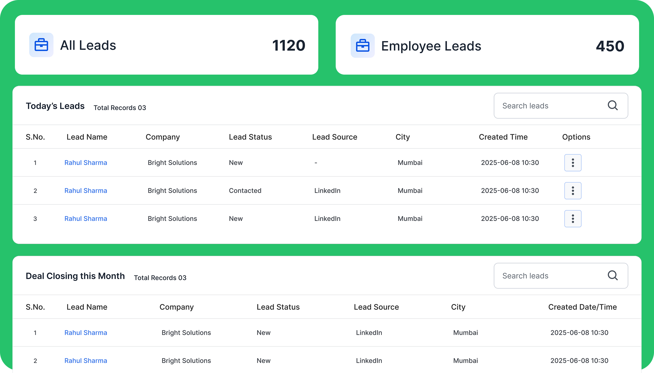Select the All Leads count card
This screenshot has height=373, width=654.
coord(167,45)
